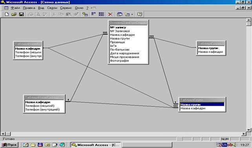Click the Cut scissors icon
Viewport: 252px width, 148px height.
[54, 14]
